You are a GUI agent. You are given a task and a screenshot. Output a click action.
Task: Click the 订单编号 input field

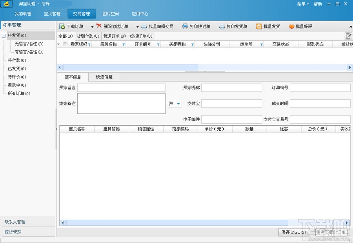(x=320, y=88)
